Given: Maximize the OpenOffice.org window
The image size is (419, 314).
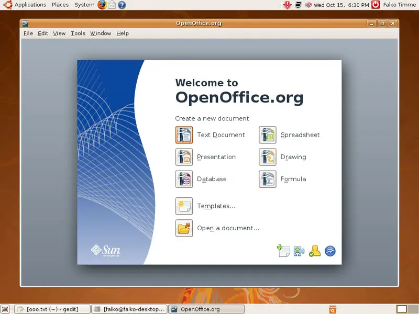Looking at the screenshot, I should click(382, 24).
